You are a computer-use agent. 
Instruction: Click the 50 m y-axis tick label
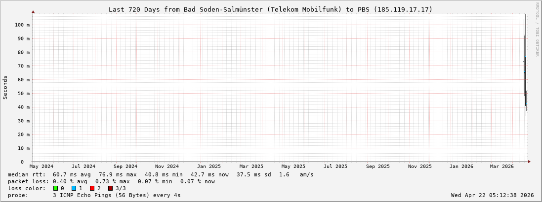23,93
